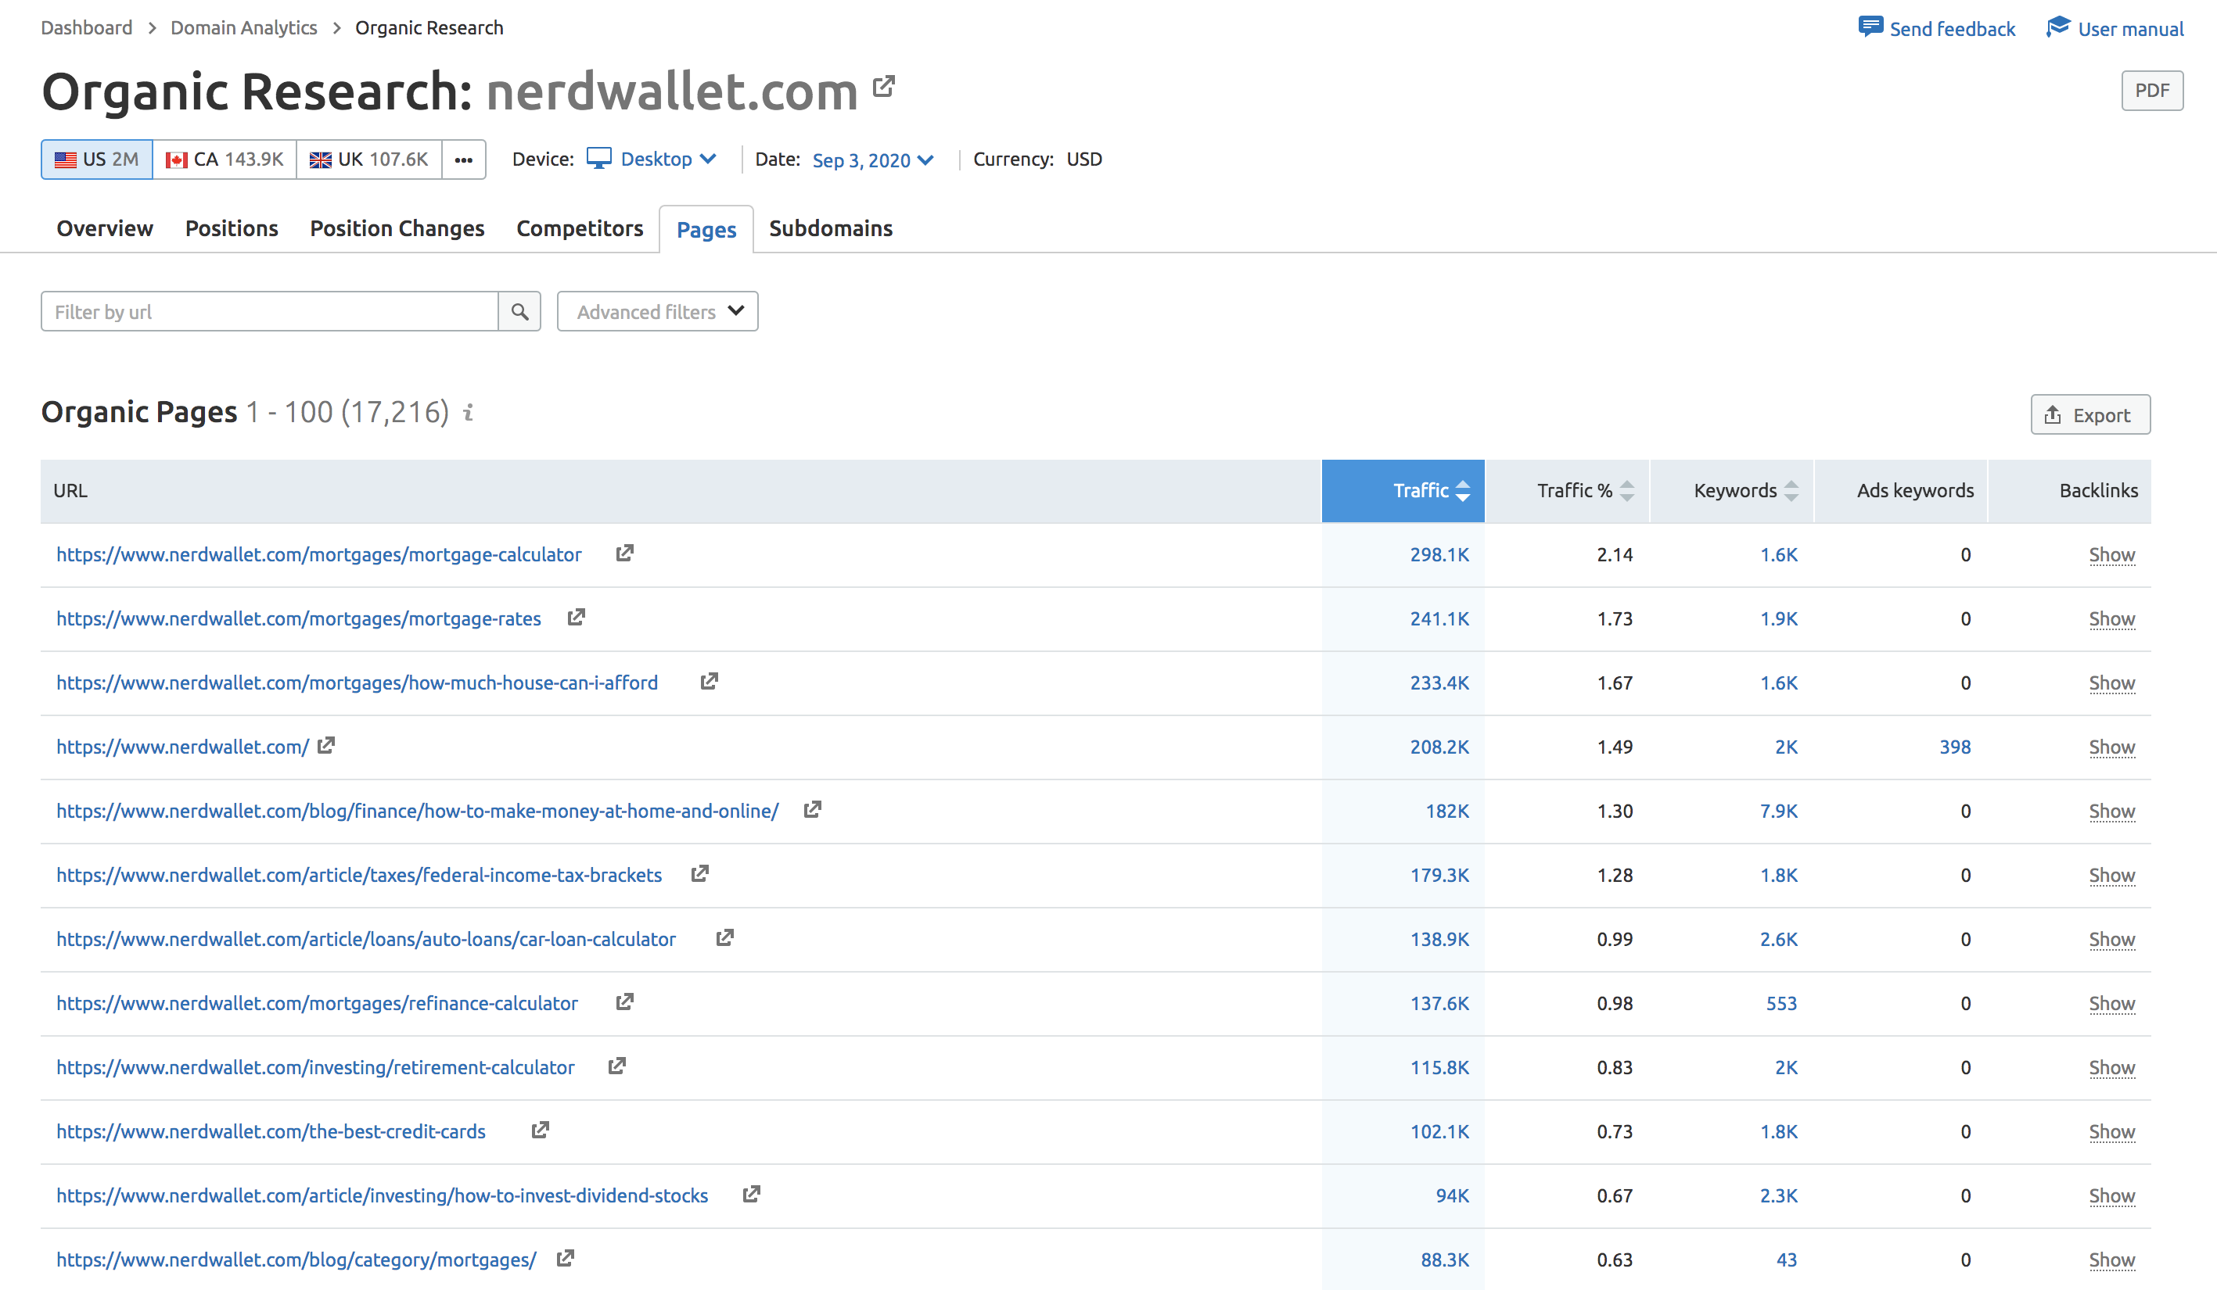Switch to the Overview tab
The image size is (2217, 1290).
coord(105,228)
